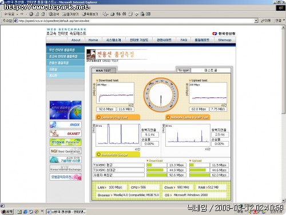The height and width of the screenshot is (215, 286).
Task: Open the Potatalle banner
Action: 65,142
